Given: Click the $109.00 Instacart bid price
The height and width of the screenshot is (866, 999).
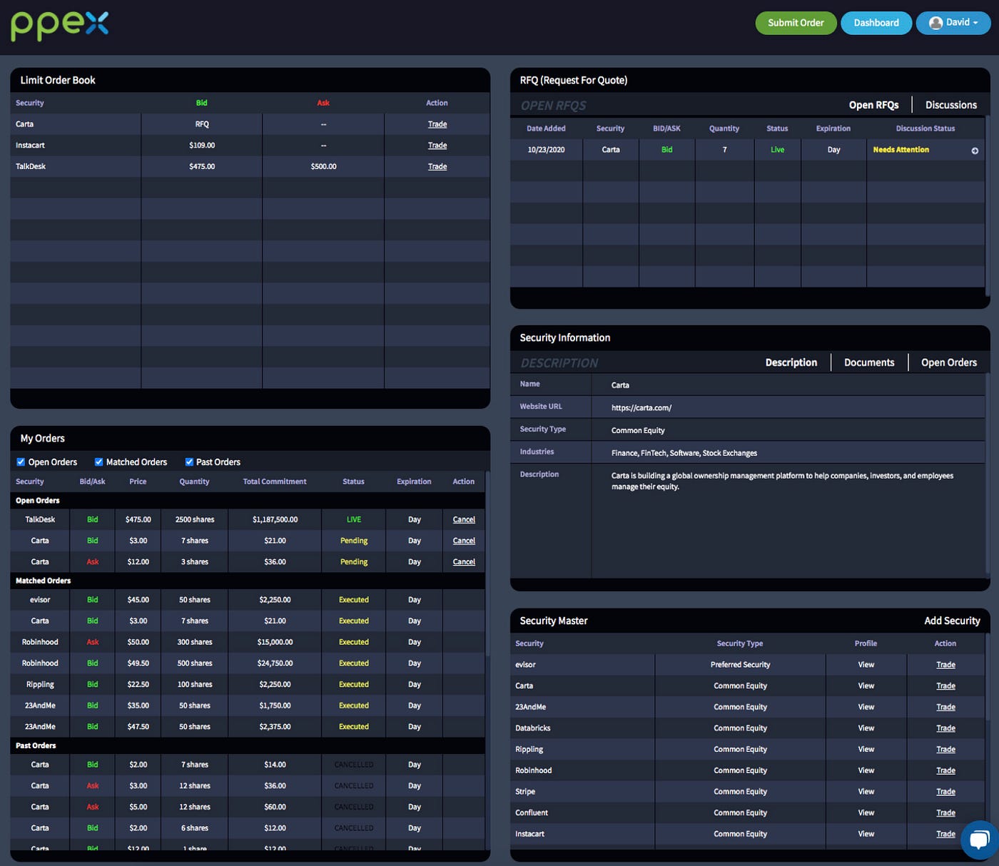Looking at the screenshot, I should click(x=202, y=146).
